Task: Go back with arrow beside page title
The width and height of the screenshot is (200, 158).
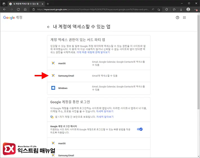Action: click(48, 27)
